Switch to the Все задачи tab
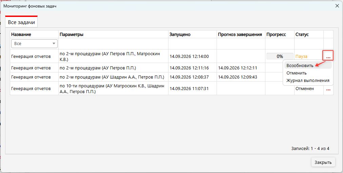The width and height of the screenshot is (343, 173). [x=21, y=22]
